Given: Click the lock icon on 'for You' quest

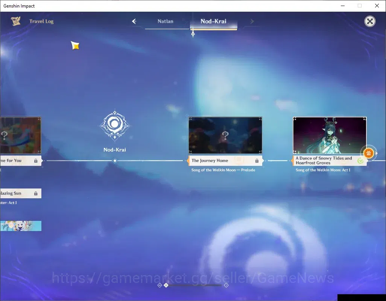Looking at the screenshot, I should point(36,161).
